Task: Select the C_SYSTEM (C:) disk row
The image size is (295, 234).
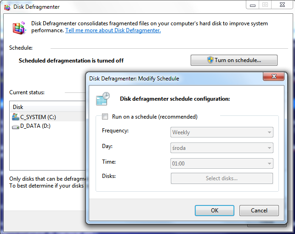Action: click(49, 117)
